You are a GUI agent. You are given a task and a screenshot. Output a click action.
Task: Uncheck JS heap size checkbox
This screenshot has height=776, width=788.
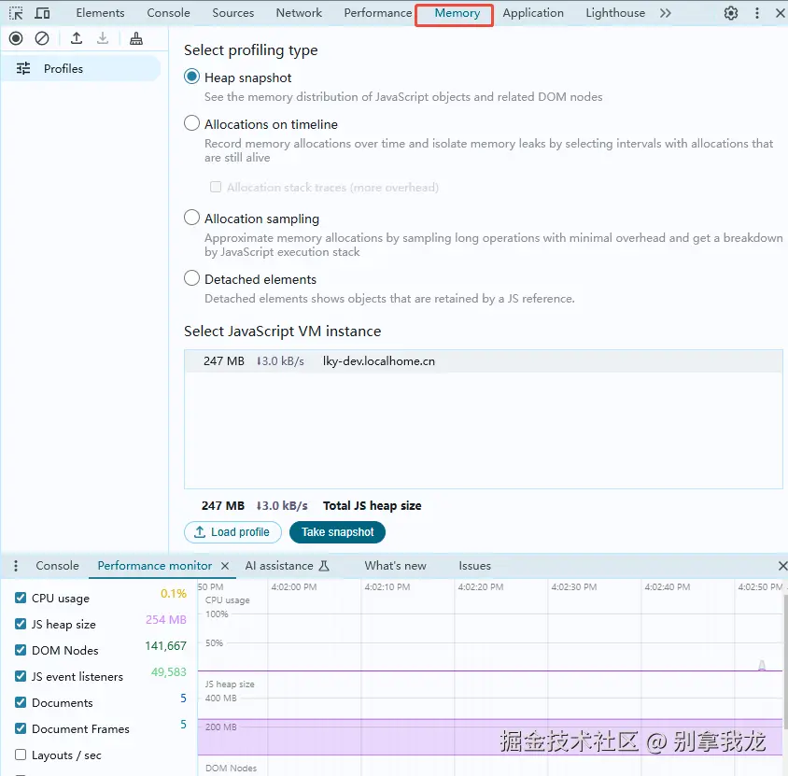(21, 624)
